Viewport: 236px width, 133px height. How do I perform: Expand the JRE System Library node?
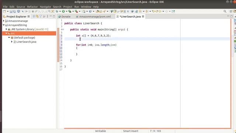pyautogui.click(x=6, y=29)
